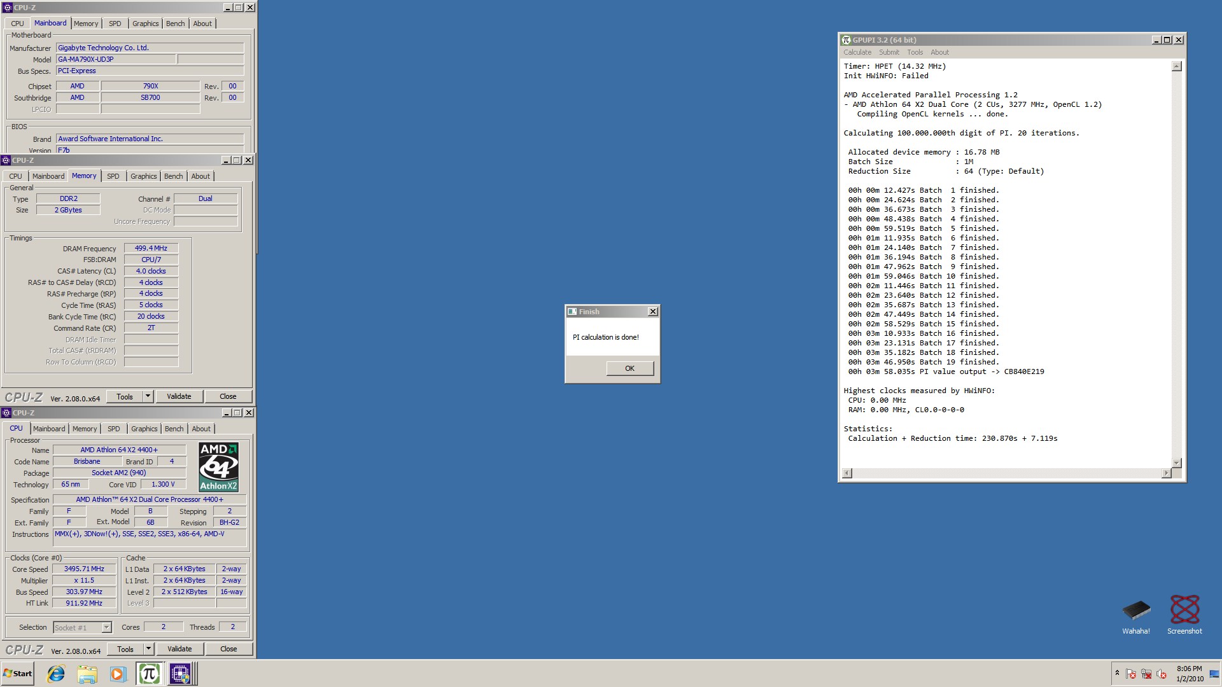Open SPD tab in middle CPU-Z window

pos(113,176)
